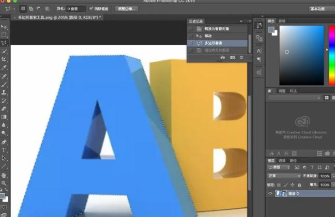Select the History Brush tool
335x217 pixels.
click(x=4, y=101)
